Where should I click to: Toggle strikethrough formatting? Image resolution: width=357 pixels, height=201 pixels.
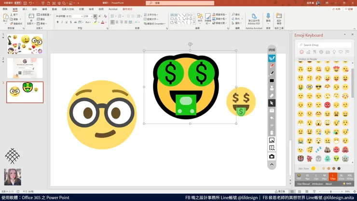pyautogui.click(x=75, y=22)
